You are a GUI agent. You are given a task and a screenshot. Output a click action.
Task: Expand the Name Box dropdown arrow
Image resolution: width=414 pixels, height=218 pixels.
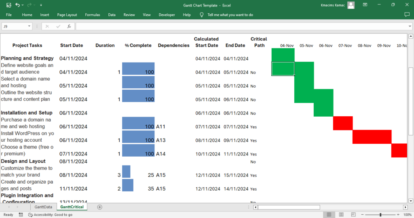coord(29,26)
